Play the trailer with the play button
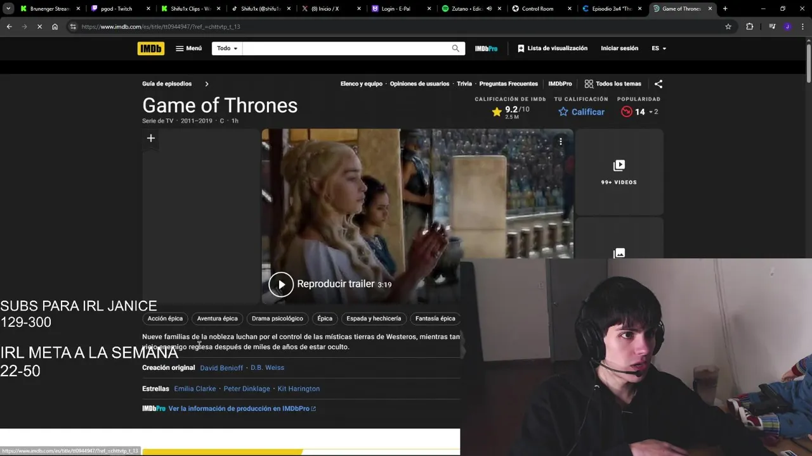The height and width of the screenshot is (456, 812). coord(281,284)
